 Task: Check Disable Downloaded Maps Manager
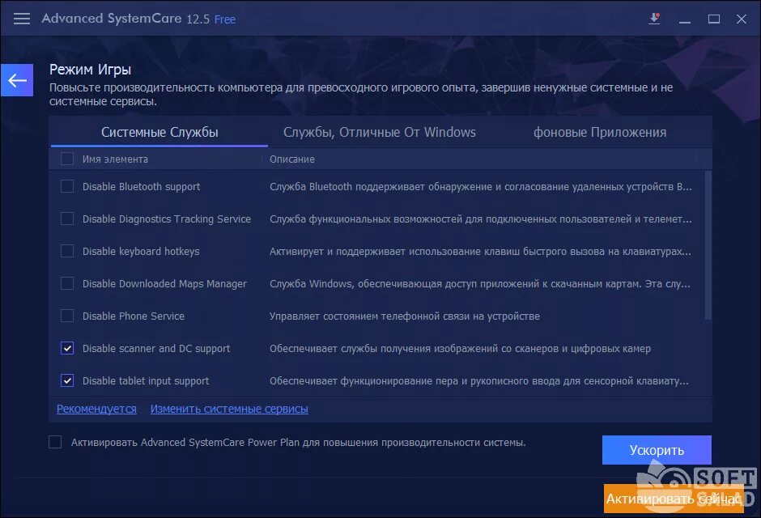pos(67,283)
